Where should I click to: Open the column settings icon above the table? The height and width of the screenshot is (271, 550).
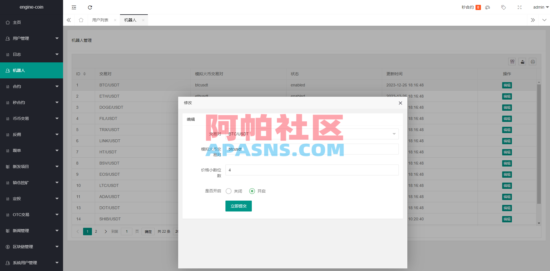point(512,62)
